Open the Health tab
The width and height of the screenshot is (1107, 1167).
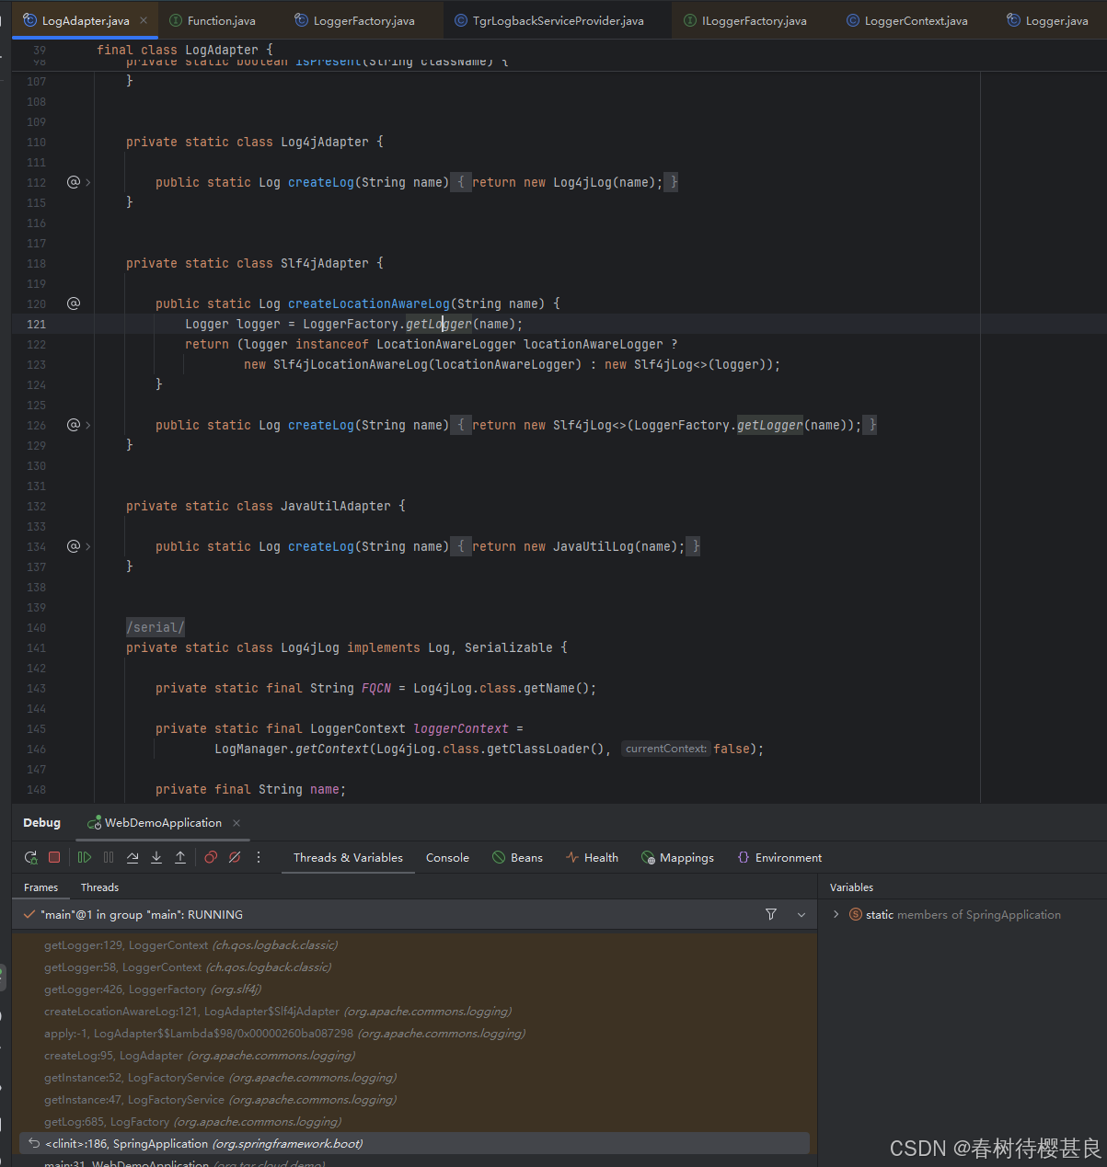point(592,857)
